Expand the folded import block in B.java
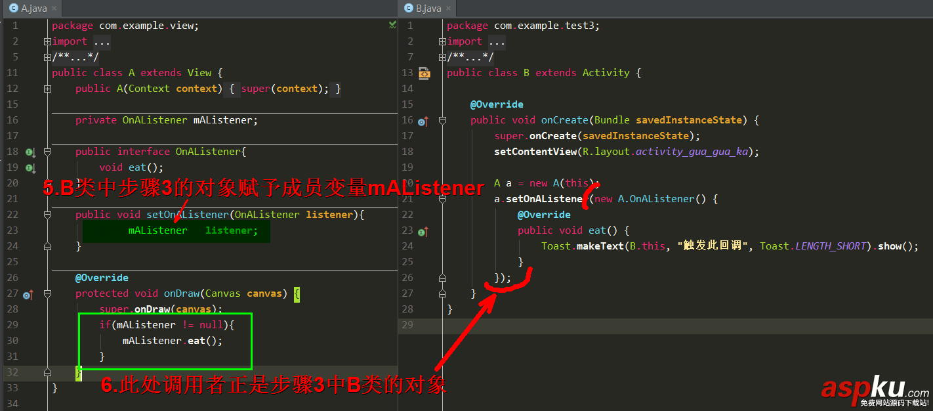The height and width of the screenshot is (411, 933). 442,41
